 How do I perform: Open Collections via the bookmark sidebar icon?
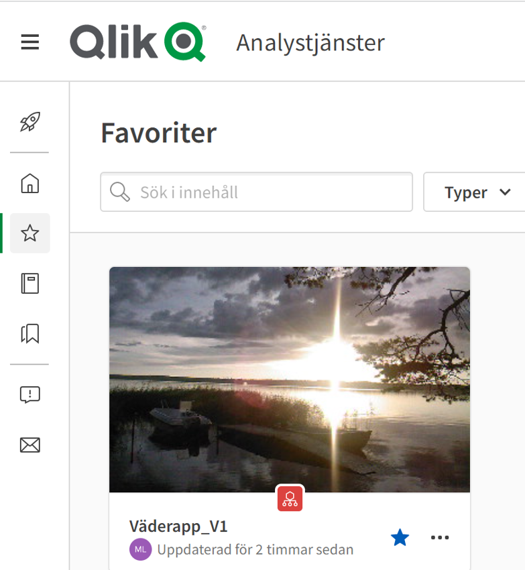(x=30, y=333)
